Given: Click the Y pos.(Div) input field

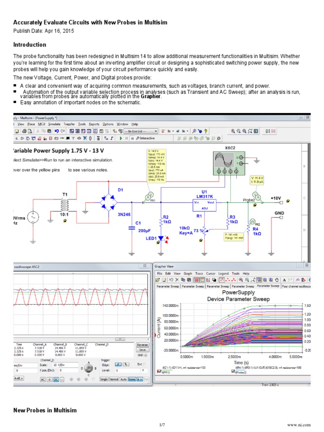Looking at the screenshot, I should pyautogui.click(x=69, y=370).
